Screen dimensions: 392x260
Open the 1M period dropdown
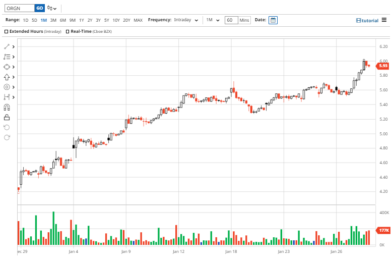213,20
